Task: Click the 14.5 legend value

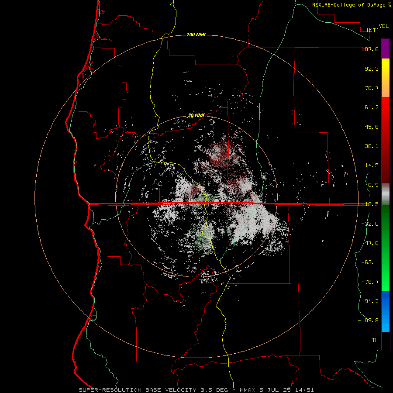Action: (x=372, y=165)
